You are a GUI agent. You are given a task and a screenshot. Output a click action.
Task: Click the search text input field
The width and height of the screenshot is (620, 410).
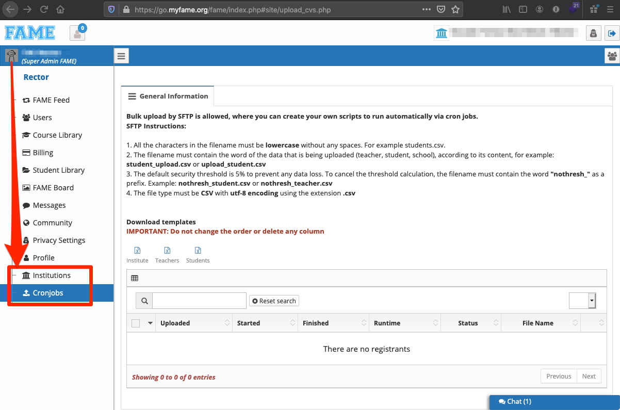point(199,301)
